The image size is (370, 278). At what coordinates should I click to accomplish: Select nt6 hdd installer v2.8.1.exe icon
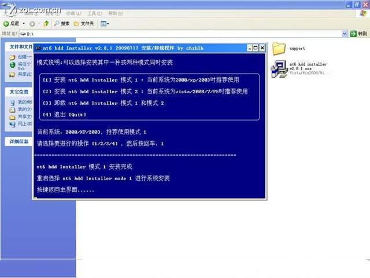click(279, 69)
